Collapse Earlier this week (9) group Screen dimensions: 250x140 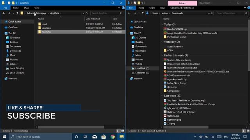[162, 55]
